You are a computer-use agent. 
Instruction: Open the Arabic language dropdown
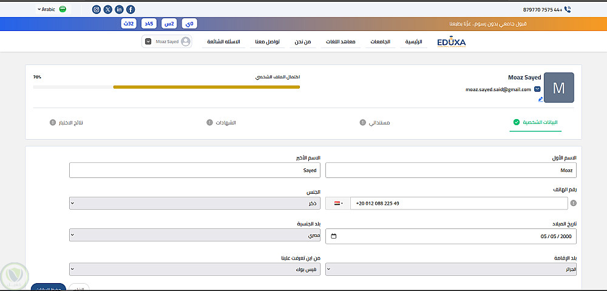(x=52, y=9)
